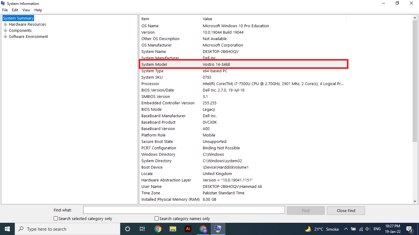Select the System Model row

click(x=243, y=64)
